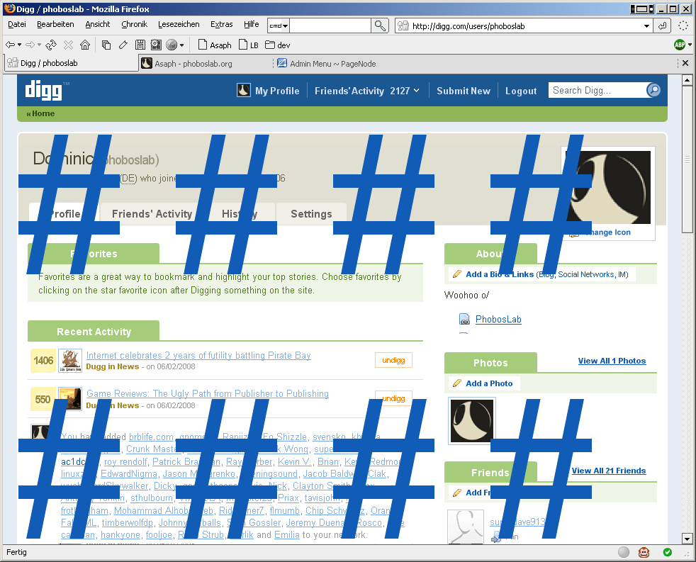696x562 pixels.
Task: Click the magnifier icon in Digg search
Action: 653,90
